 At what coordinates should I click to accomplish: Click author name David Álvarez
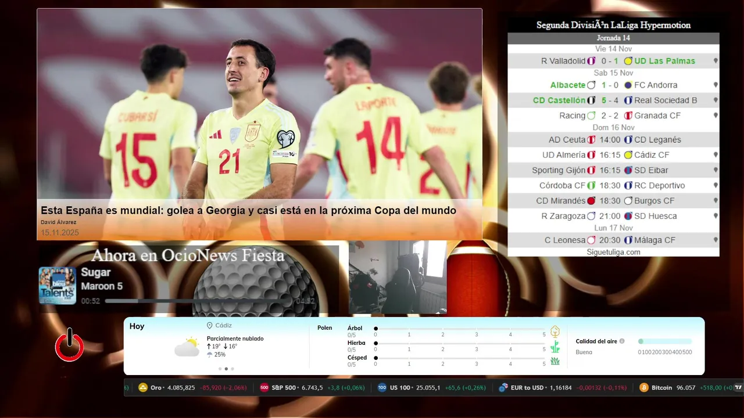(x=58, y=222)
